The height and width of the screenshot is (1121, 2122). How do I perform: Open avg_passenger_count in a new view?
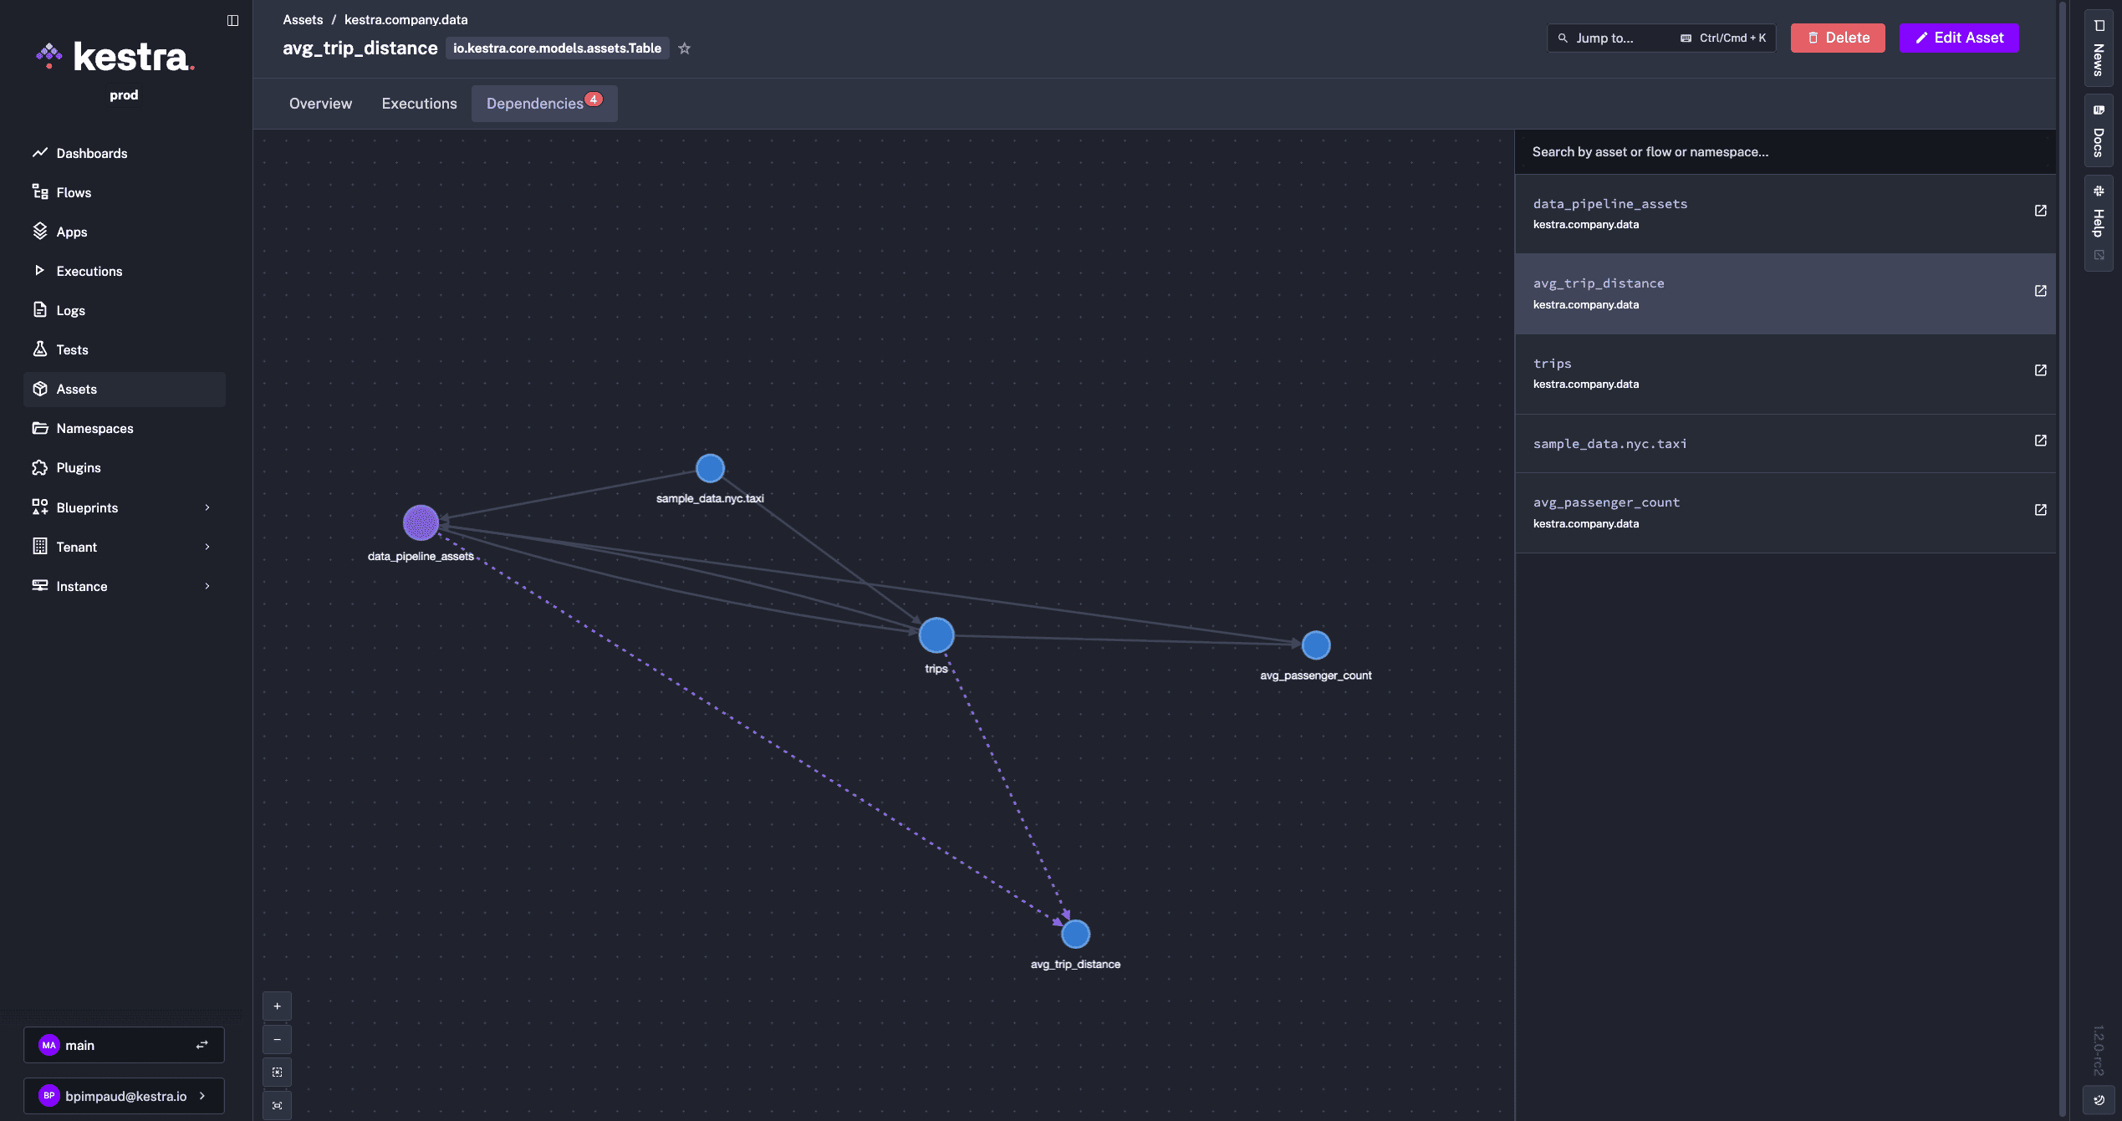point(2041,509)
